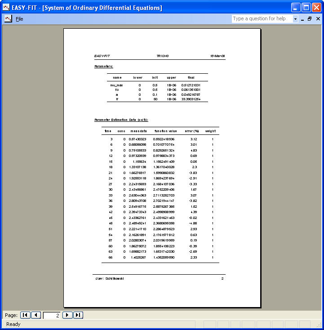Click the 'Parameter Estimation Data' heading
This screenshot has height=330, width=324.
(x=121, y=120)
